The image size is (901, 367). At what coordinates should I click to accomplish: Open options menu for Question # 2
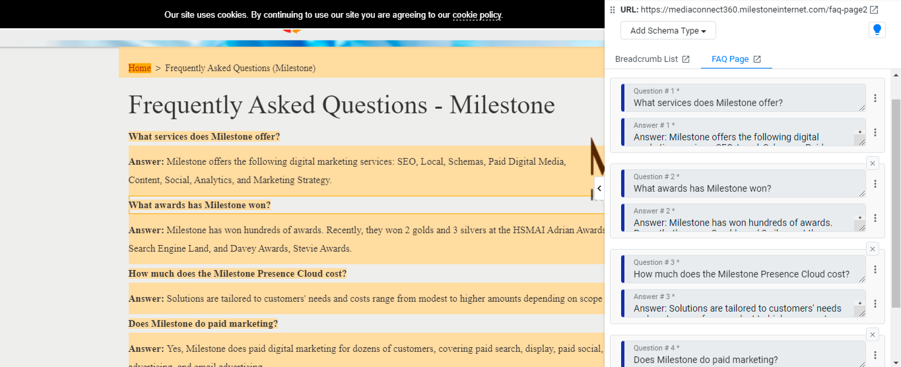coord(875,184)
